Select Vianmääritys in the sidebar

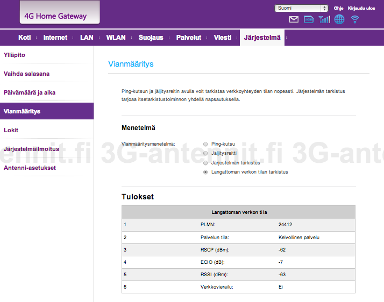coord(47,111)
